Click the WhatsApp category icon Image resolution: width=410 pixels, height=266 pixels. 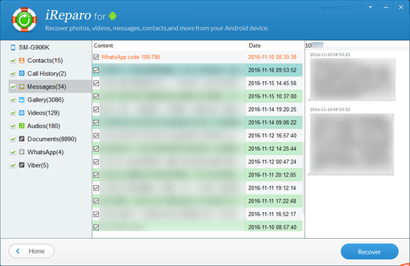[22, 151]
